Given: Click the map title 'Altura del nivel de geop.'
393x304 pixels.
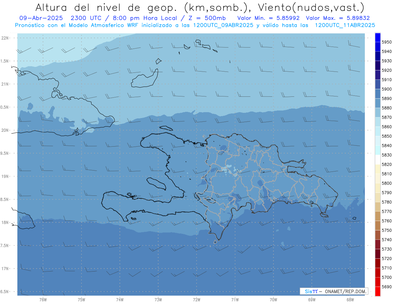Looking at the screenshot, I should pos(106,8).
